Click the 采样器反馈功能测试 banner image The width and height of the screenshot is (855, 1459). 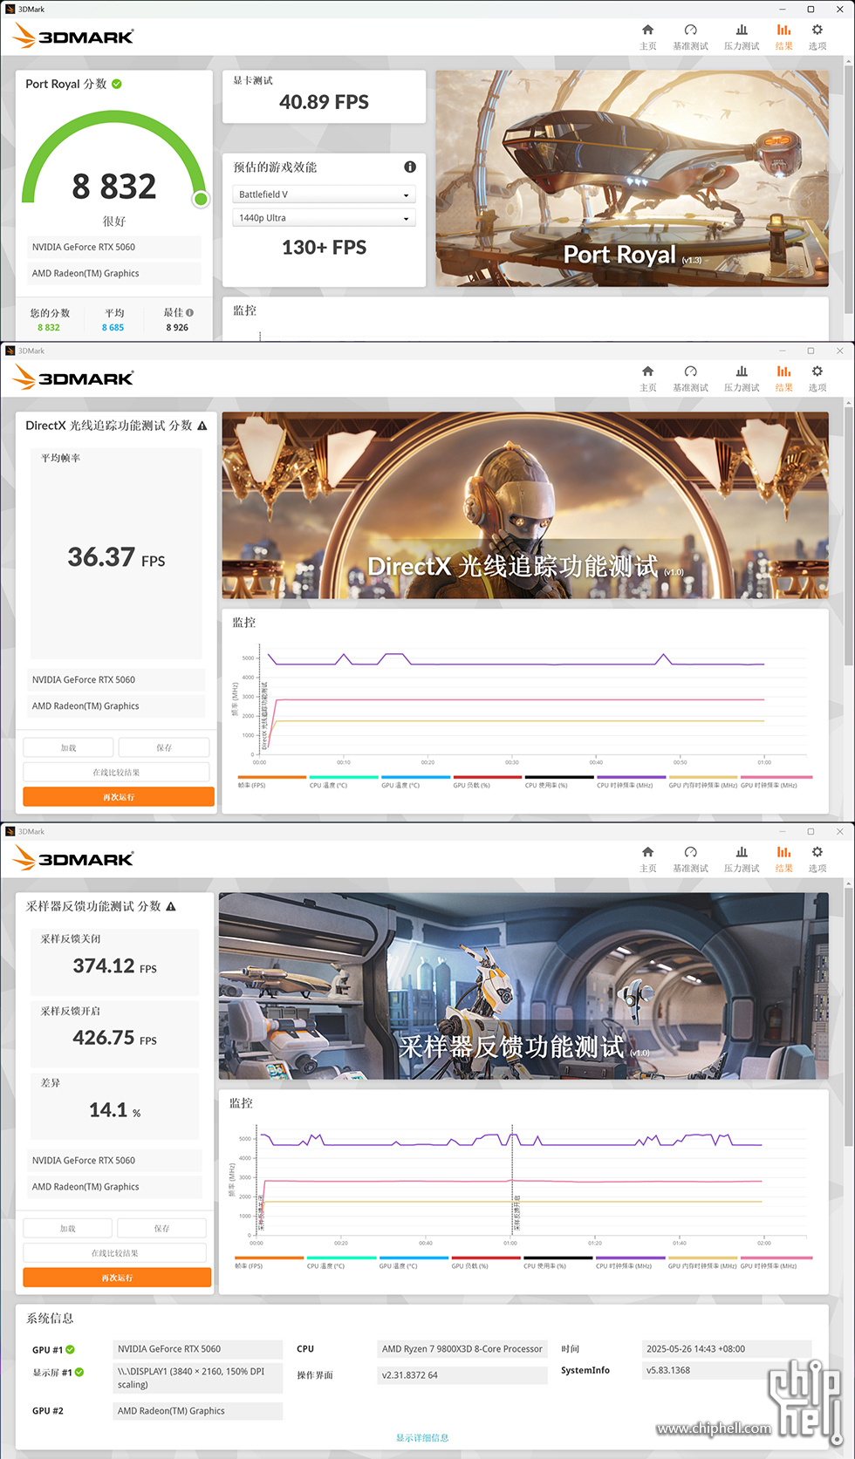(x=523, y=985)
